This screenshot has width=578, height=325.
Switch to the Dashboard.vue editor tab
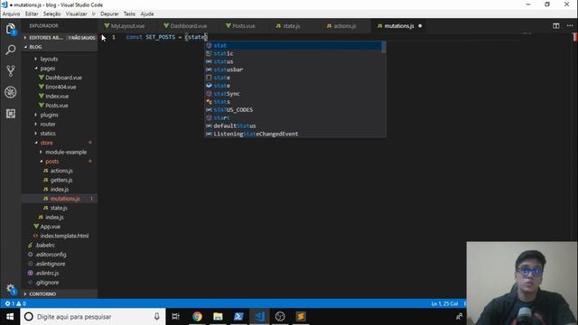(188, 26)
